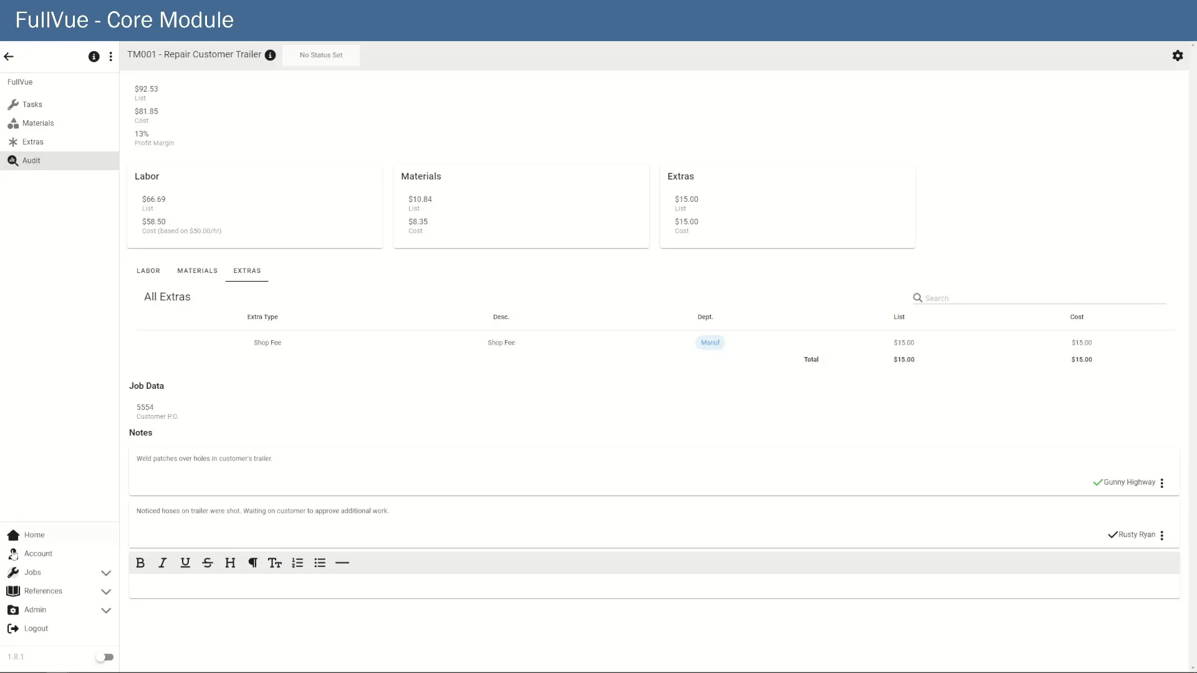This screenshot has height=673, width=1197.
Task: Click the Customer P.O. value 5554
Action: point(145,408)
